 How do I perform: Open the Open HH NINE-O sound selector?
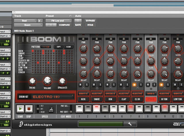pos(151,93)
